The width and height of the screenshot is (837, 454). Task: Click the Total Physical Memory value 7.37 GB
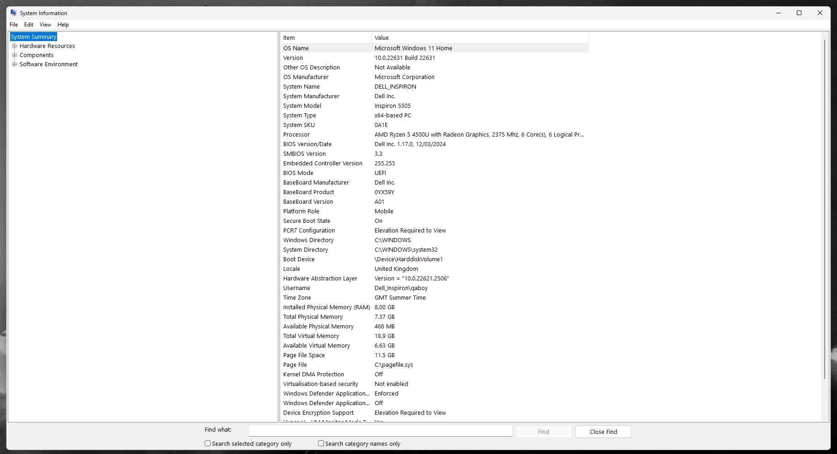point(385,317)
